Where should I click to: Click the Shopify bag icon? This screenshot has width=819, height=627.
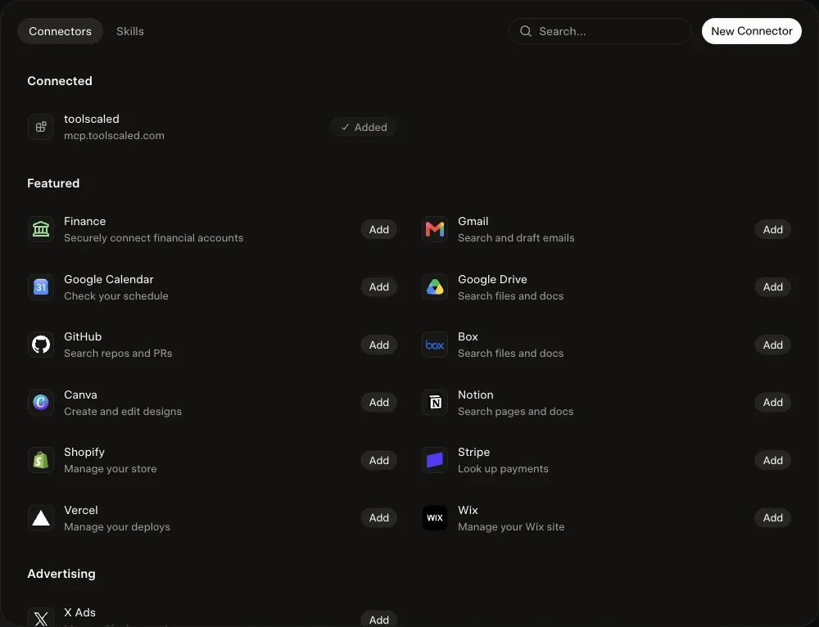41,460
